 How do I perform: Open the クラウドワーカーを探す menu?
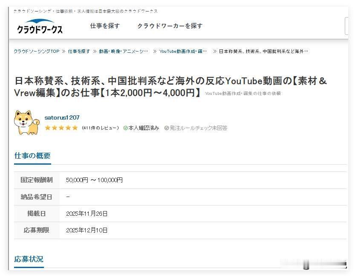[x=170, y=26]
